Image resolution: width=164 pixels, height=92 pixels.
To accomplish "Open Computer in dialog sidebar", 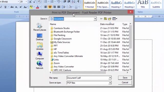I will tap(39, 56).
